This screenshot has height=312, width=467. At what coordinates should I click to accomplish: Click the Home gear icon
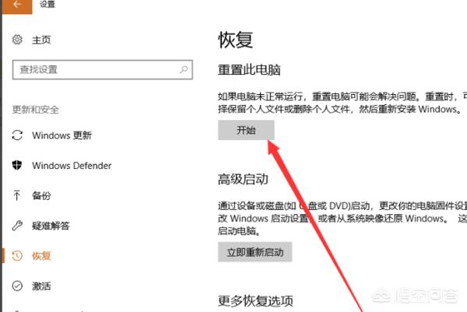(x=17, y=40)
